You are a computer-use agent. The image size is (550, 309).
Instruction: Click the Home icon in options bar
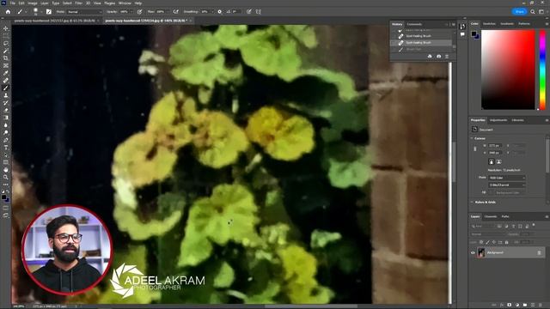(8, 12)
